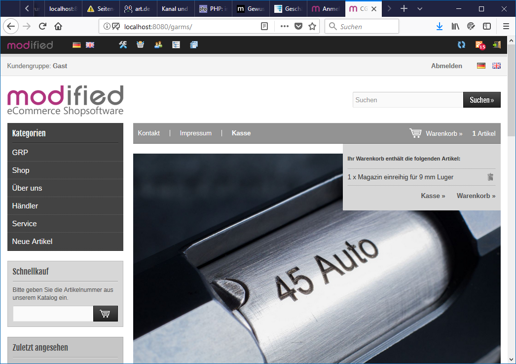Switch to German using the header flag

[x=481, y=66]
